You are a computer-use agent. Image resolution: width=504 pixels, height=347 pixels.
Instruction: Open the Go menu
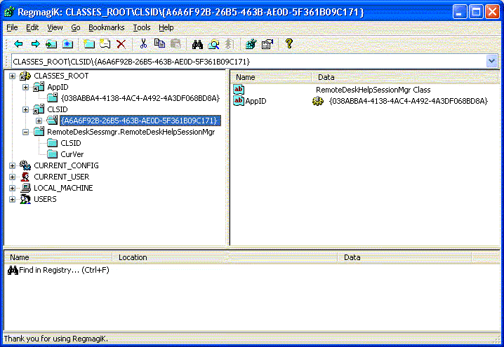tap(76, 27)
